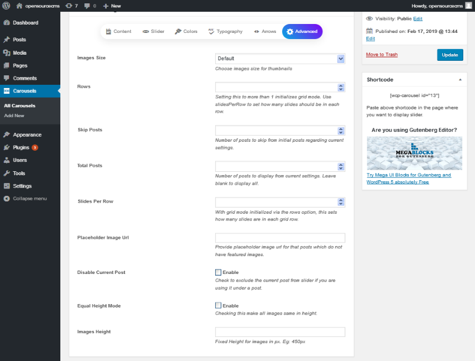Image resolution: width=475 pixels, height=361 pixels.
Task: Edit the Visibility setting
Action: [x=418, y=19]
